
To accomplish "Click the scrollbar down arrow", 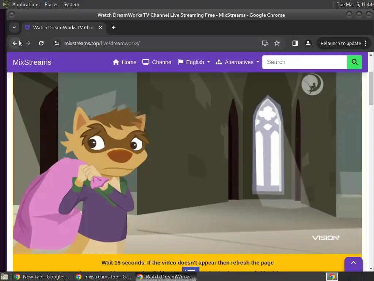I will (371, 269).
